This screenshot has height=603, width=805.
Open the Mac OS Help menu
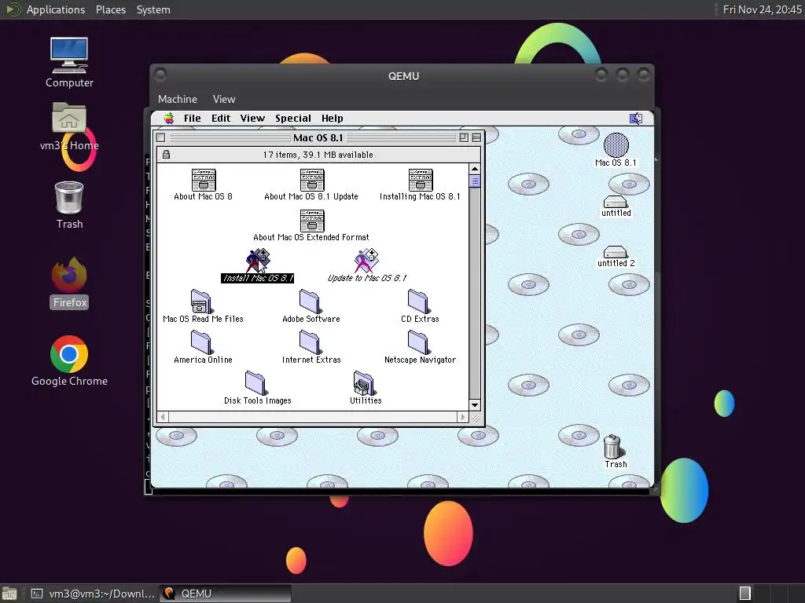click(333, 119)
